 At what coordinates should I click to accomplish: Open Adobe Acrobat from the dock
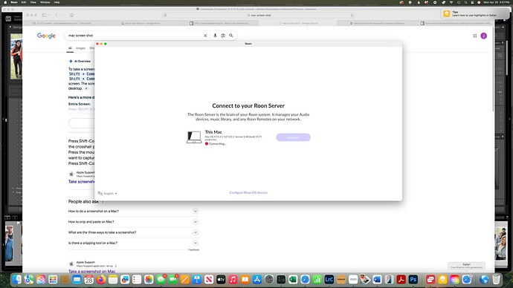point(401,280)
